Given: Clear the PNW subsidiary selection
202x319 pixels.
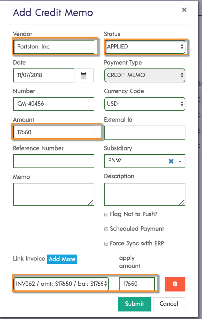Looking at the screenshot, I should click(x=171, y=161).
